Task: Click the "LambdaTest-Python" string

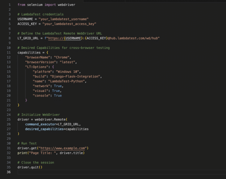Action: coord(66,81)
